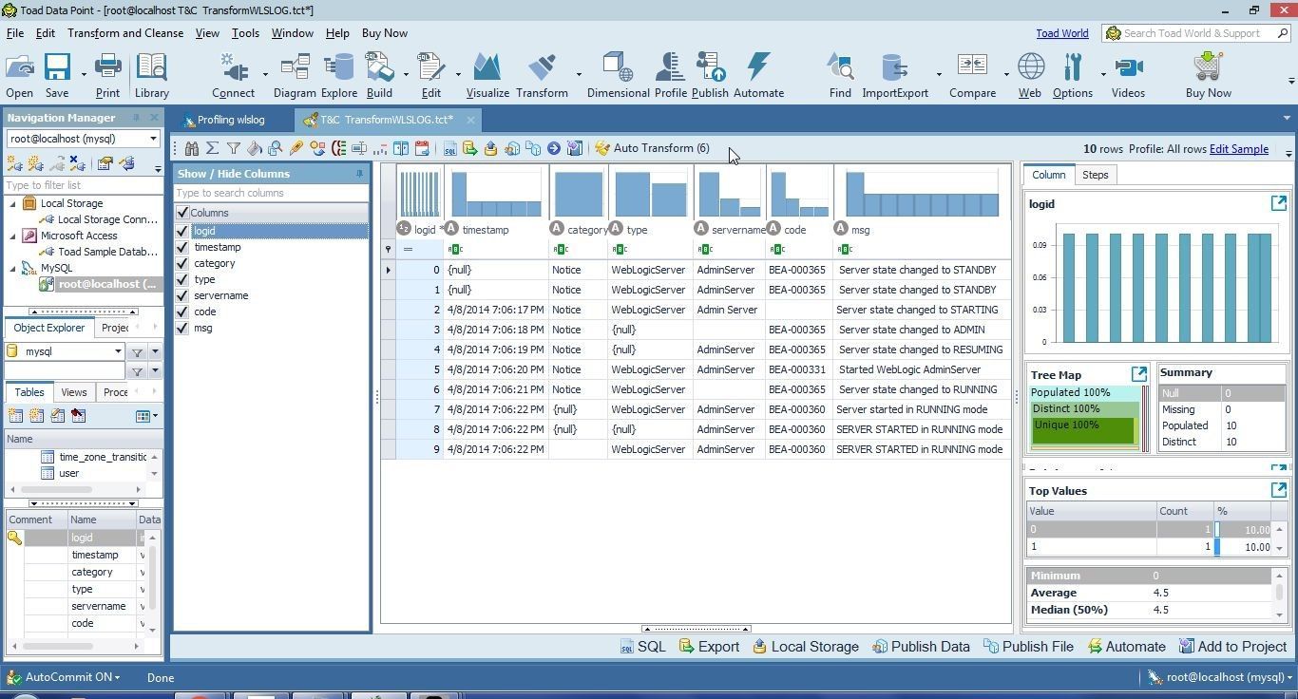Open the File menu
This screenshot has height=699, width=1298.
coord(15,32)
